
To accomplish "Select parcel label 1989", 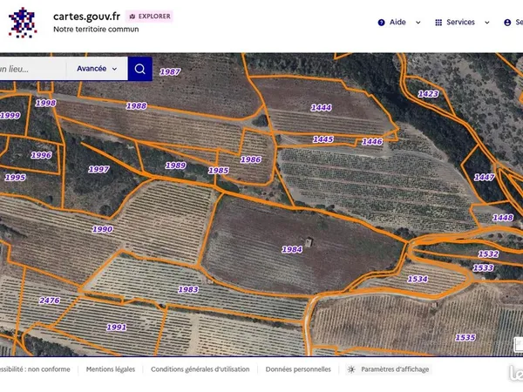I will [x=176, y=166].
